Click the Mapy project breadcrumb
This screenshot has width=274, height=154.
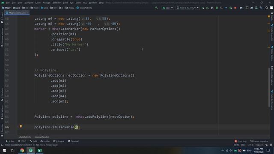[x=6, y=8]
